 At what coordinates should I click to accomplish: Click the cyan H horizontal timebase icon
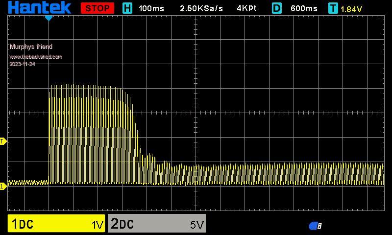pyautogui.click(x=127, y=8)
